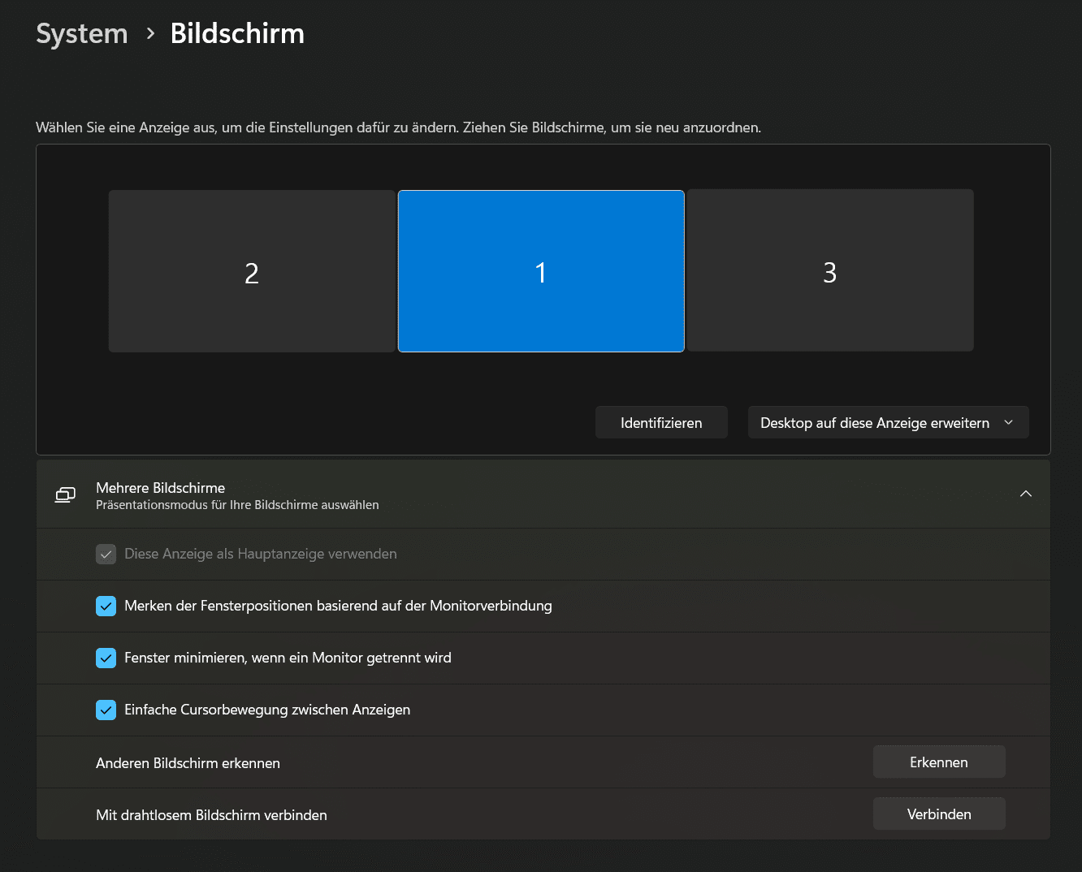Select display 3 in the arrangement
Viewport: 1082px width, 872px height.
pyautogui.click(x=829, y=271)
